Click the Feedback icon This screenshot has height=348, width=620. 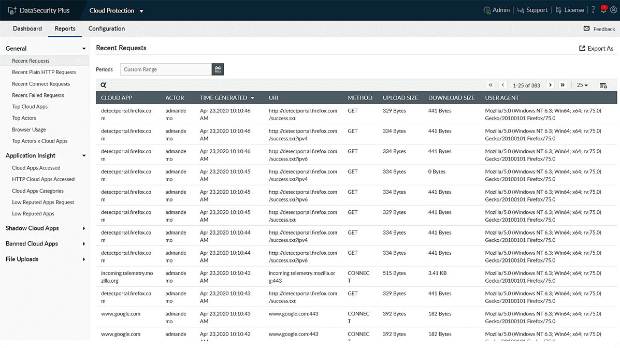pos(586,29)
